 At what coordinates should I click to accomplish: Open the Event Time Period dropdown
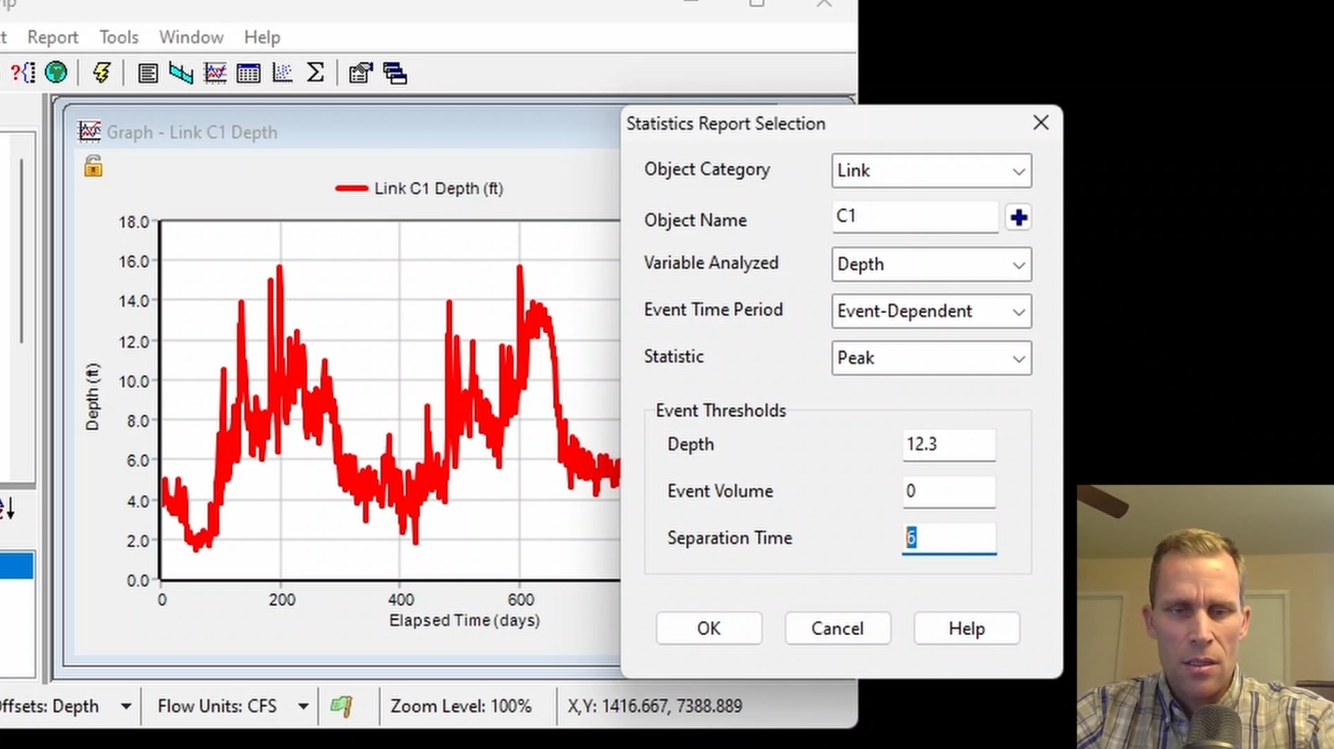point(931,311)
